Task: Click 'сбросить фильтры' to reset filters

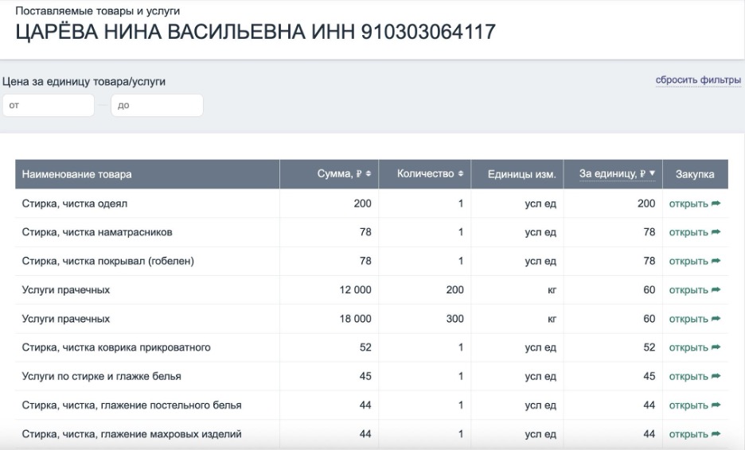Action: pos(697,80)
